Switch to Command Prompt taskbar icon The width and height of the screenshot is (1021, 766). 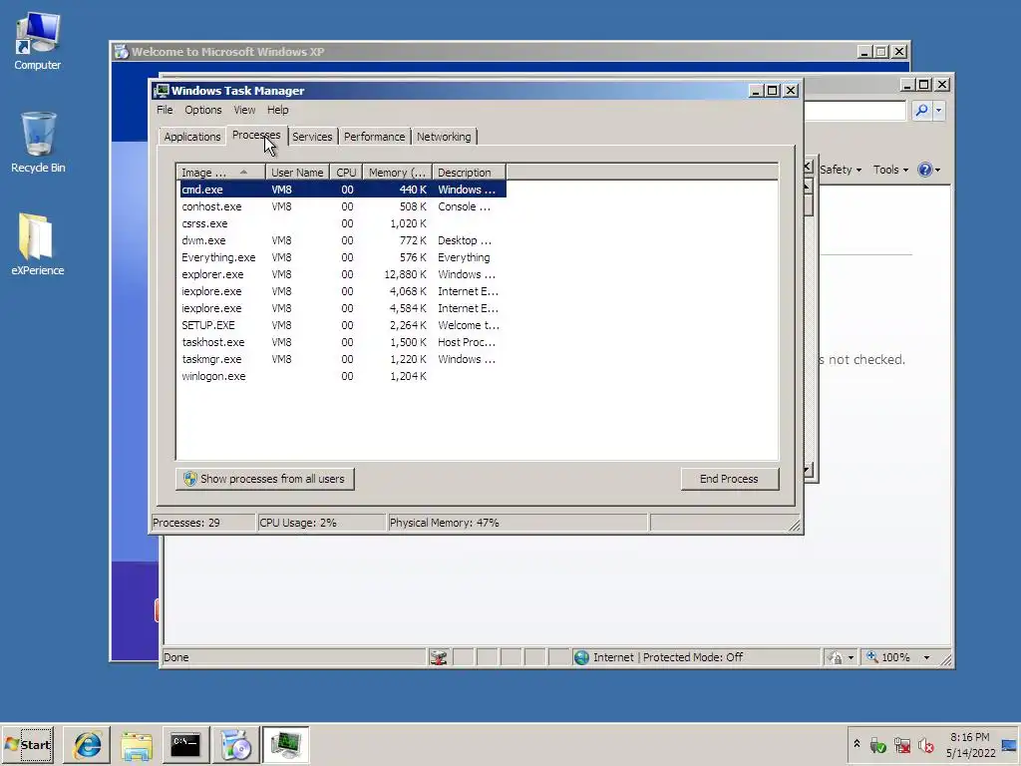185,744
